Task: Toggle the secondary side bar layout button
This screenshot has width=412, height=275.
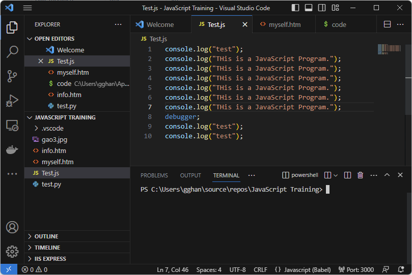Action: (x=322, y=8)
